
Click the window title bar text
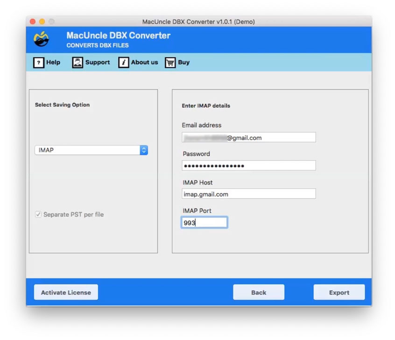point(197,21)
